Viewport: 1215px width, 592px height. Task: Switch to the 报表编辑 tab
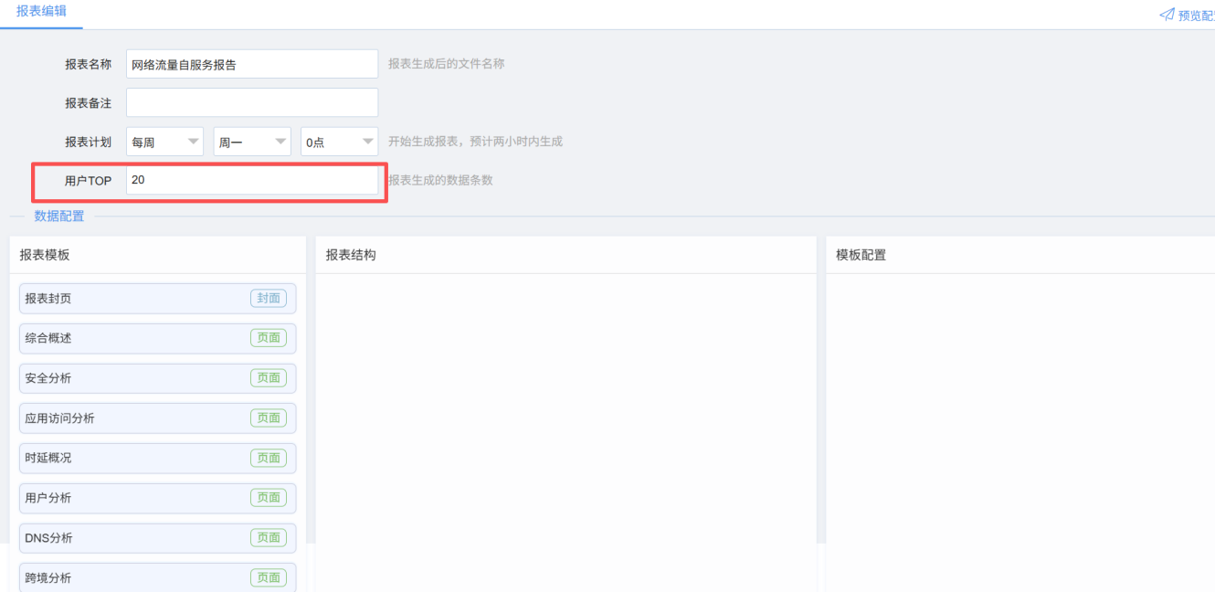[x=40, y=12]
